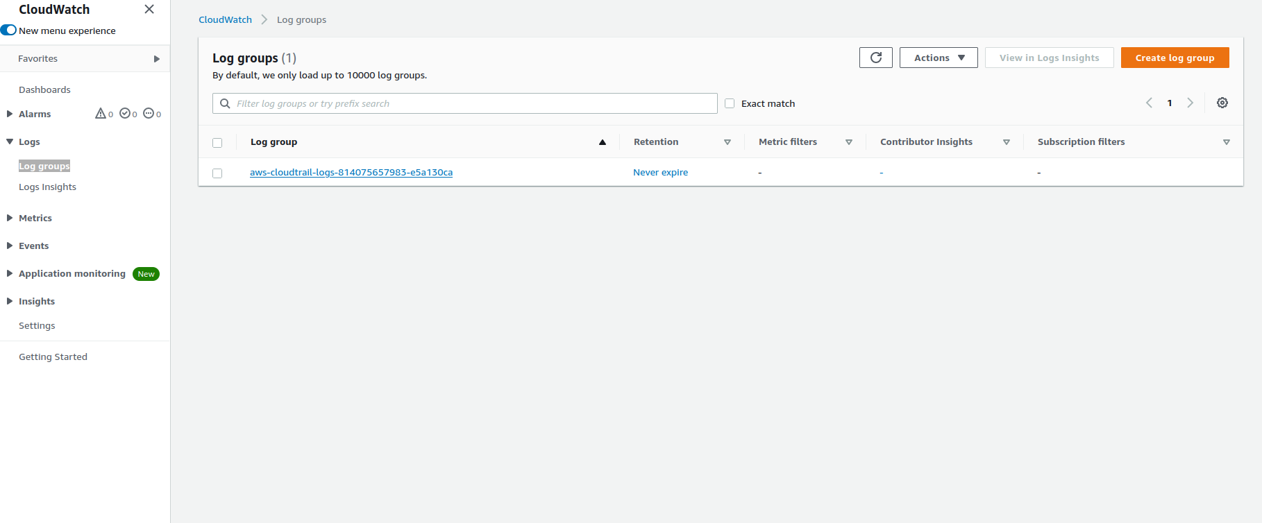Open Getting Started in the sidebar
This screenshot has height=523, width=1262.
(53, 357)
